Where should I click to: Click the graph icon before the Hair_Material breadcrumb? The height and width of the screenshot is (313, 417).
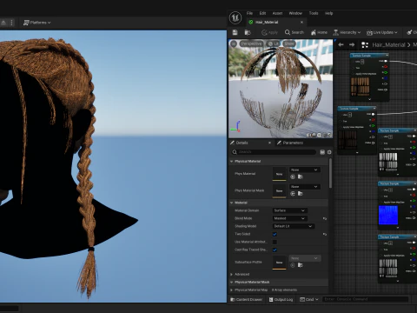365,45
